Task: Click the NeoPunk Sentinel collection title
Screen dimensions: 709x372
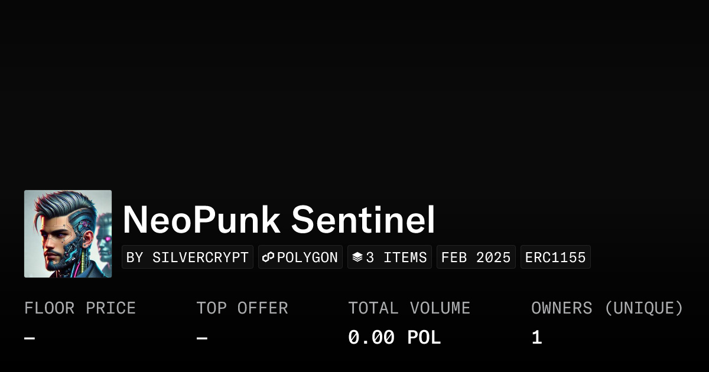Action: [278, 219]
